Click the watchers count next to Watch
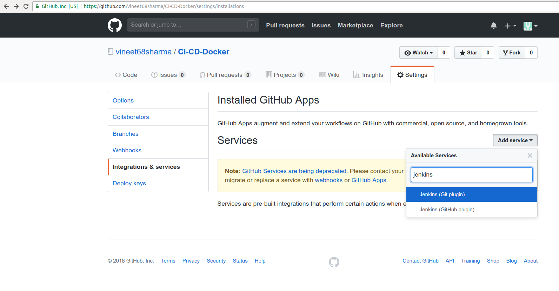The image size is (559, 291). tap(444, 53)
